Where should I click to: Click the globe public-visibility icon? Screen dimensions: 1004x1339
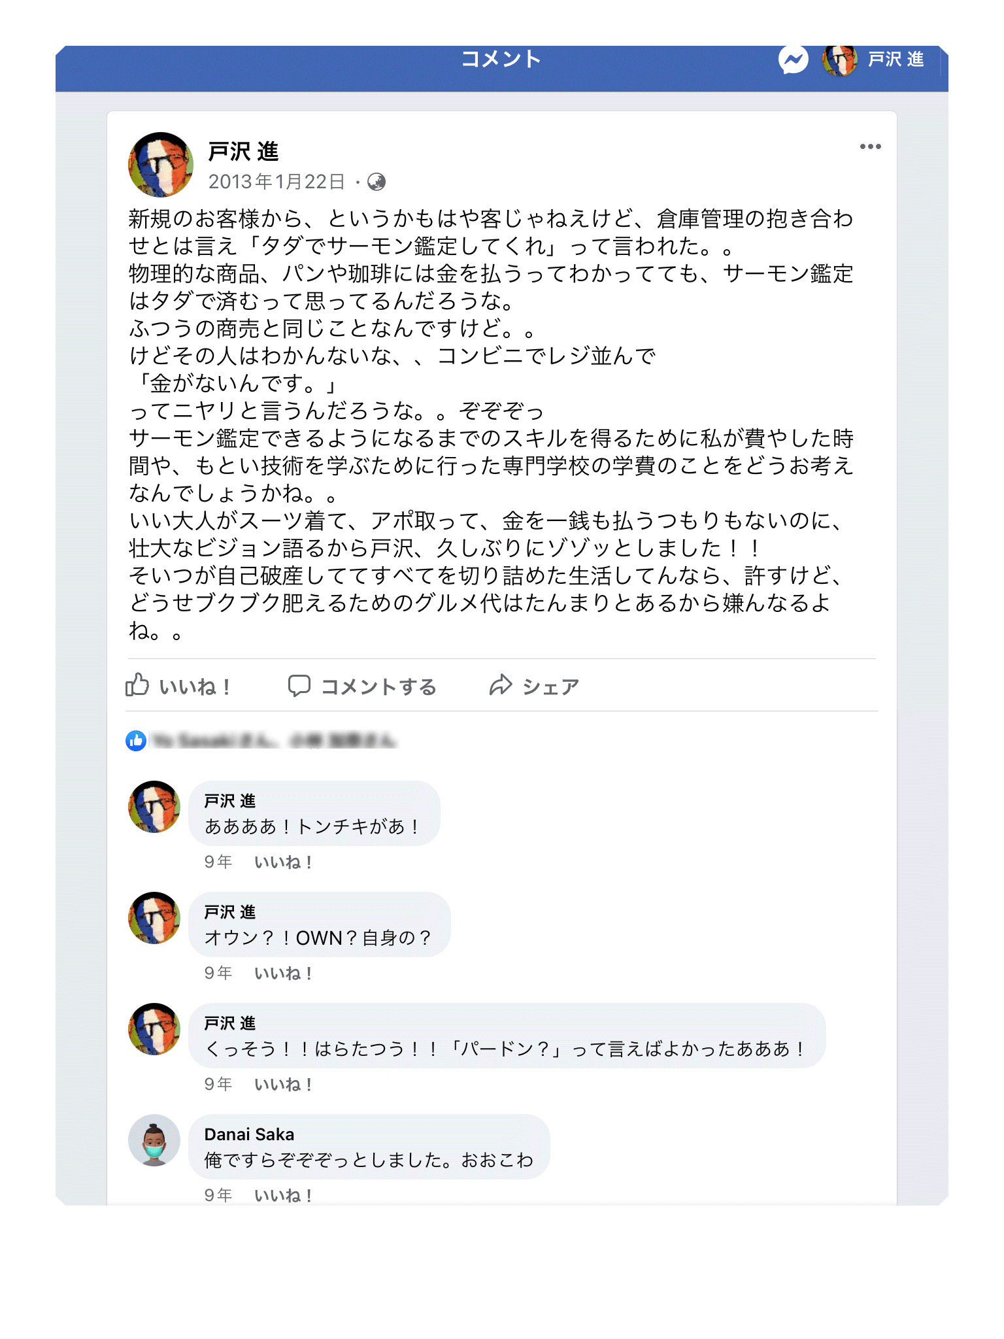376,182
